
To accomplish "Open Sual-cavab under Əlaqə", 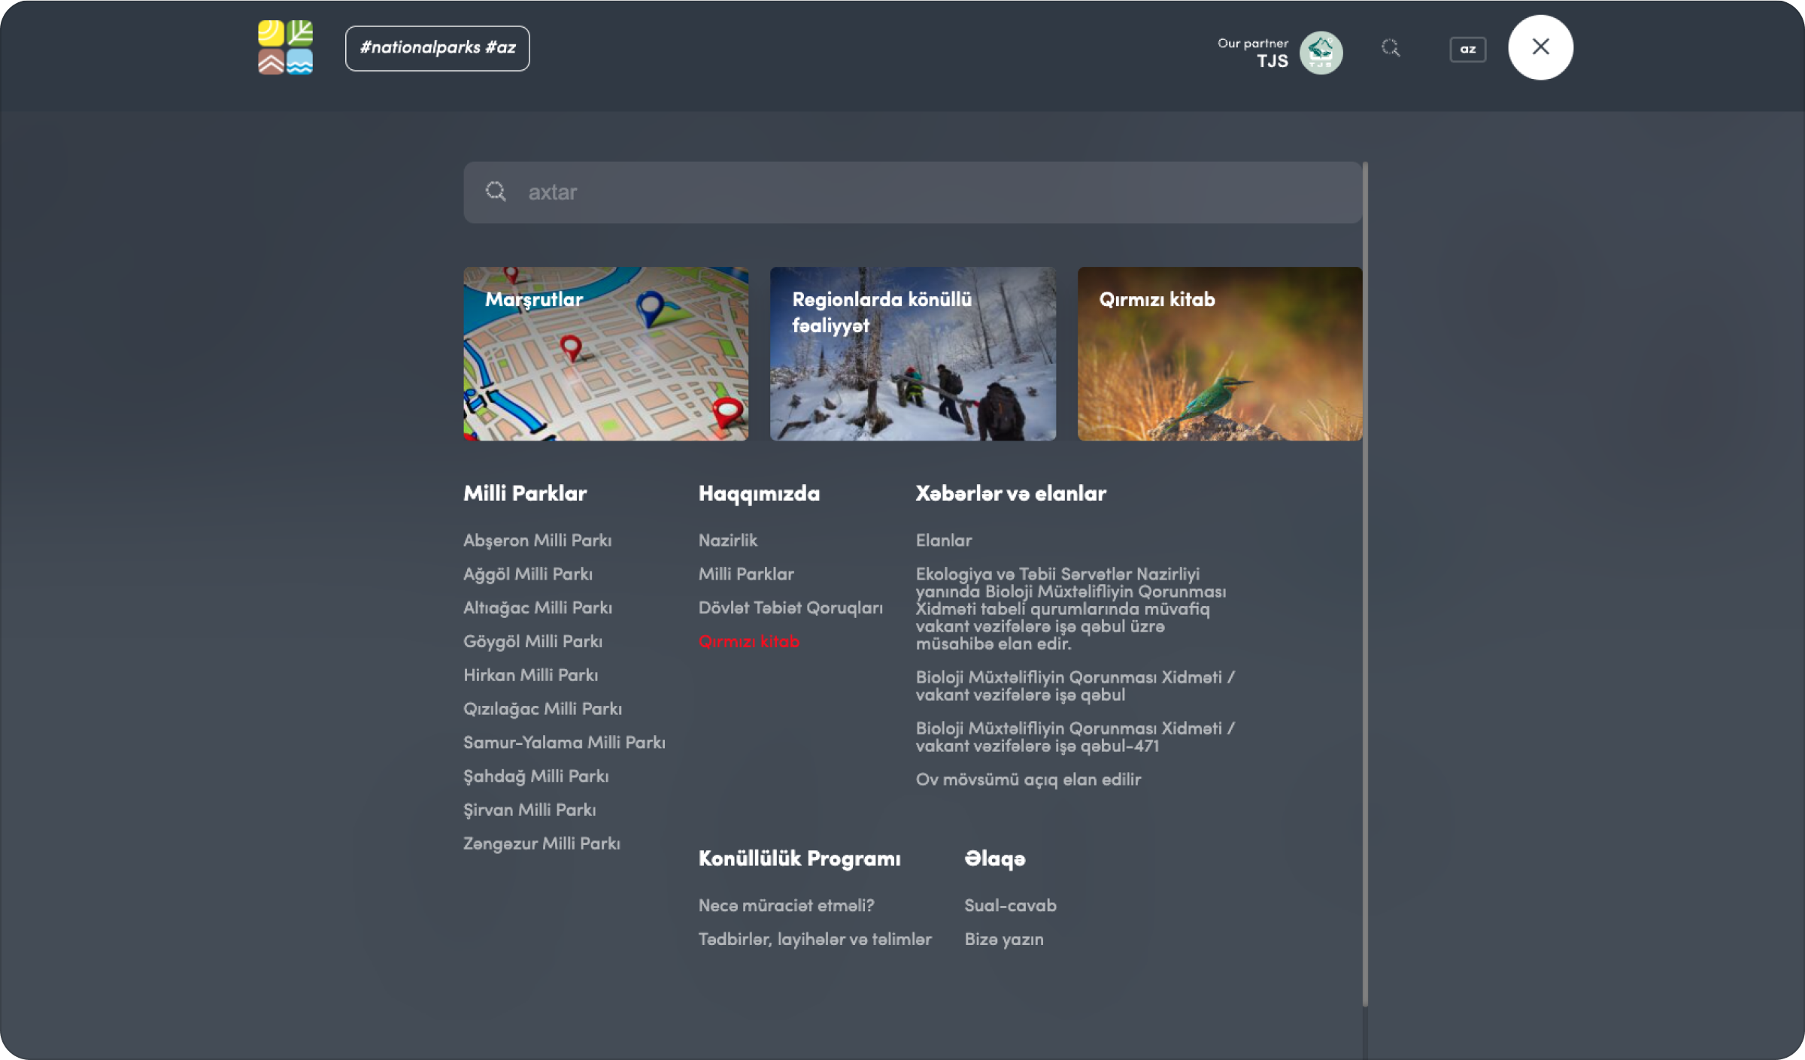I will [x=1010, y=906].
